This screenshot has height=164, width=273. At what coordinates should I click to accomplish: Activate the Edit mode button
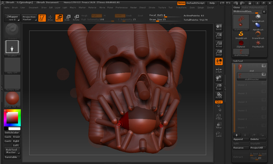pyautogui.click(x=42, y=18)
